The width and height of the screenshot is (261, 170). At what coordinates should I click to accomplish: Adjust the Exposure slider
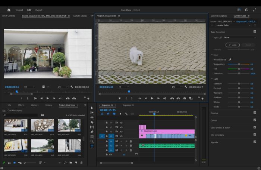(x=239, y=84)
